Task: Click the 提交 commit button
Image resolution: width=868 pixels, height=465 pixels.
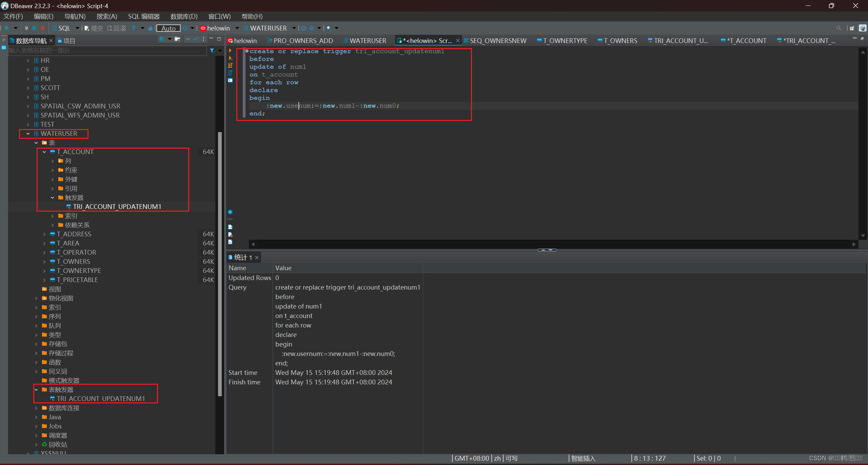Action: point(94,28)
